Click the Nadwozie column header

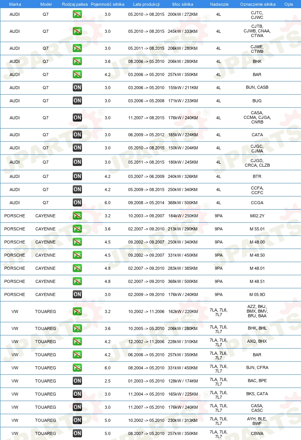coord(219,4)
